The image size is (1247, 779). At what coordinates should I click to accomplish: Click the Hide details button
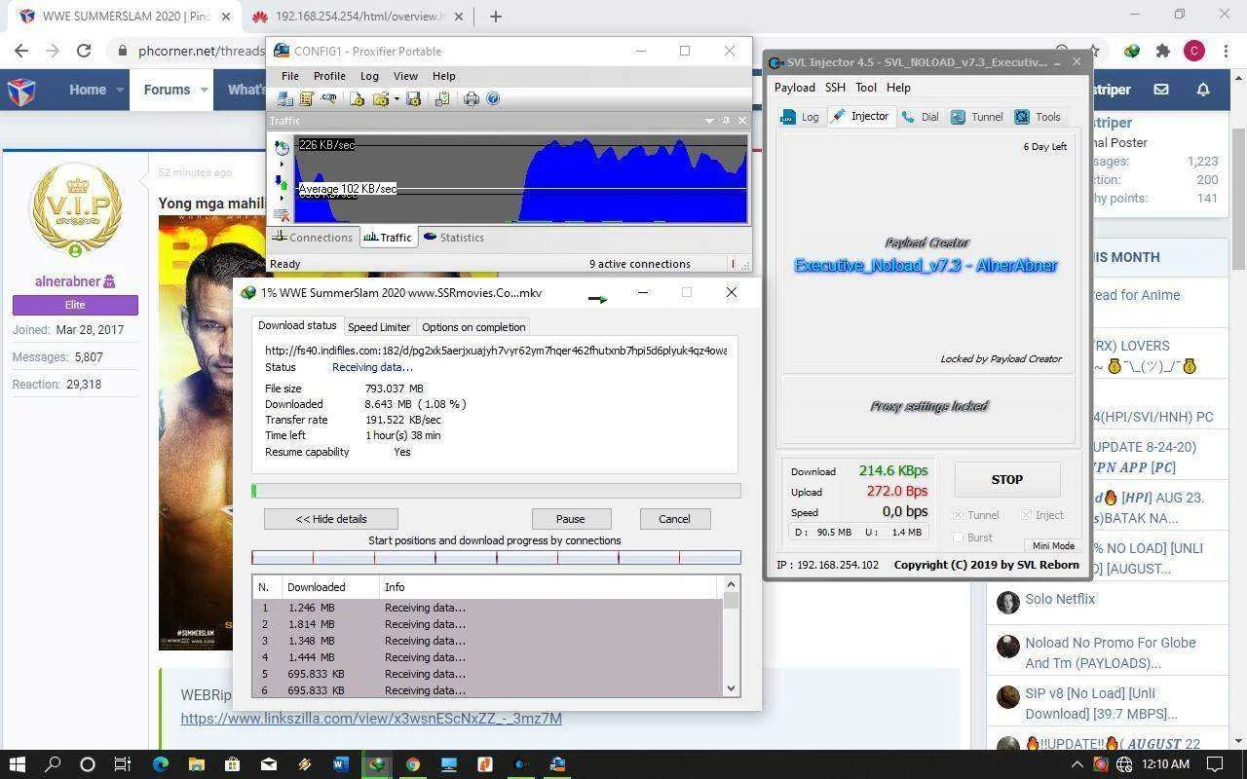click(331, 519)
